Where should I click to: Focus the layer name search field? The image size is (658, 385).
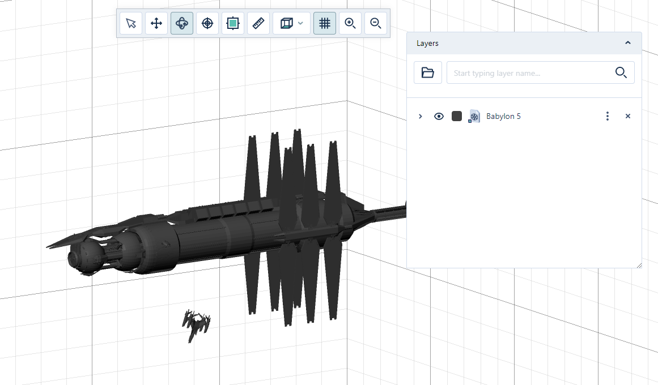530,73
